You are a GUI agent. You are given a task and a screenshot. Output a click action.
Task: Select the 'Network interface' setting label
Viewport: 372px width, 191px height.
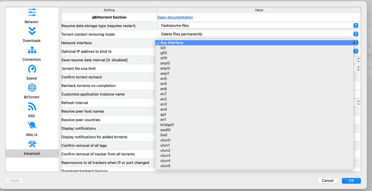point(77,43)
